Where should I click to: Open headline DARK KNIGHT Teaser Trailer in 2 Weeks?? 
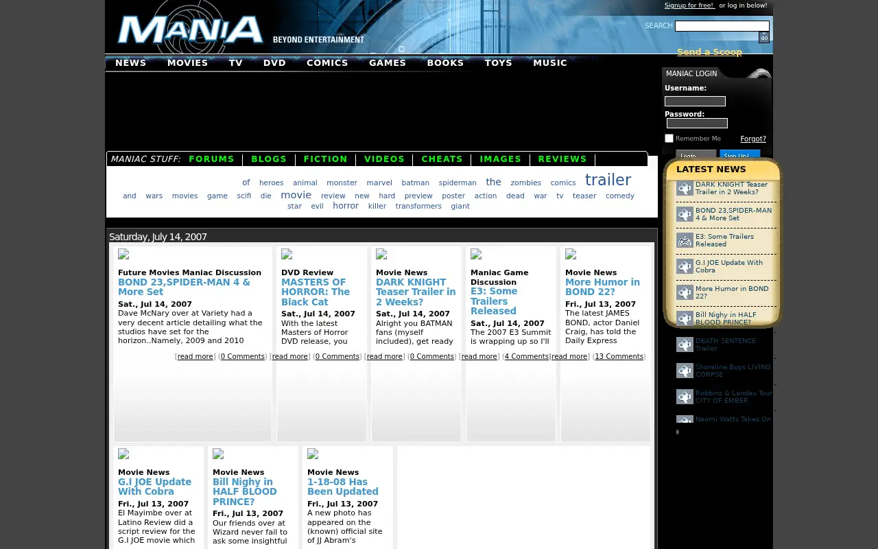[x=416, y=292]
